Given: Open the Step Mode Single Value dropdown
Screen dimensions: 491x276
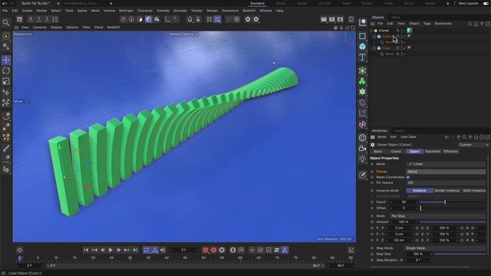Looking at the screenshot, I should pos(445,248).
